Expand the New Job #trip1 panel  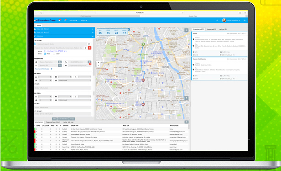click(x=93, y=29)
